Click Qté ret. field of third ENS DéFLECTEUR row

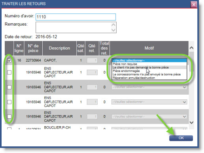click(x=92, y=102)
